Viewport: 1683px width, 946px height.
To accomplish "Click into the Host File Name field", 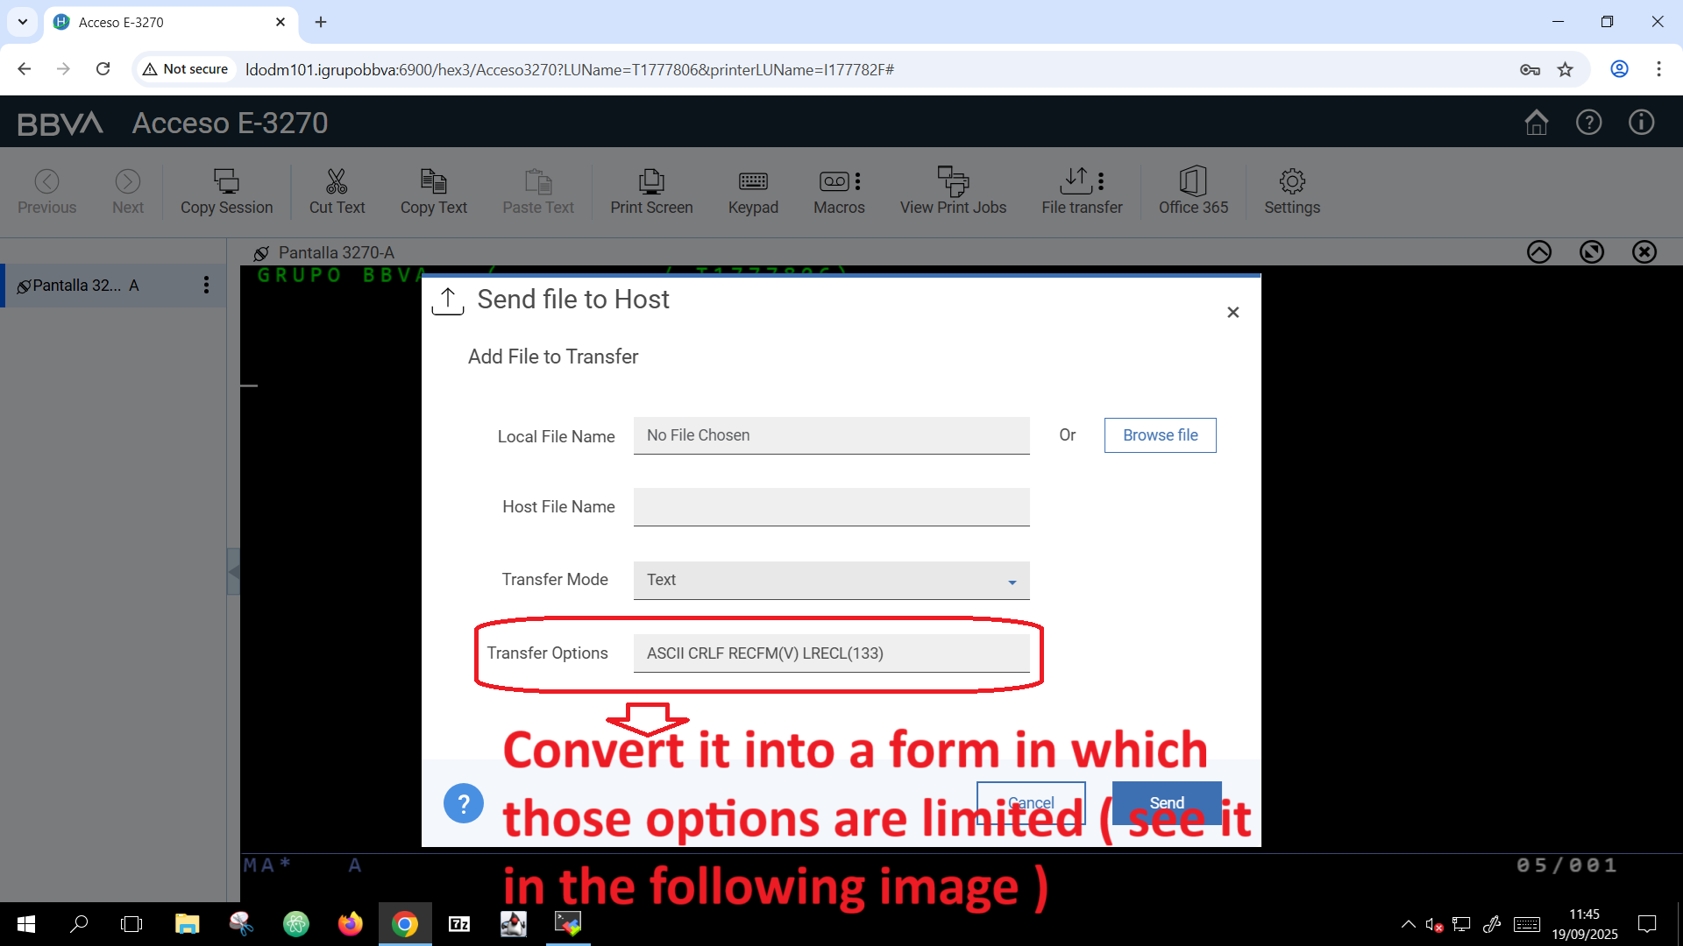I will point(831,507).
